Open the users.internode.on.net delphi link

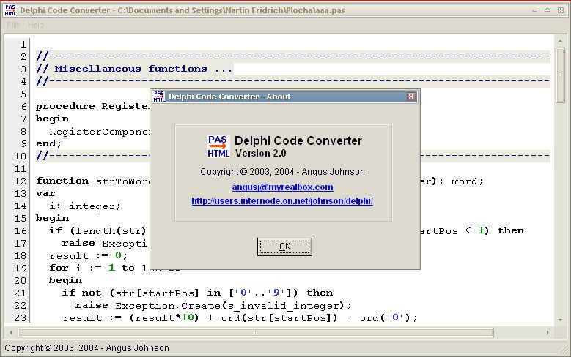point(282,201)
